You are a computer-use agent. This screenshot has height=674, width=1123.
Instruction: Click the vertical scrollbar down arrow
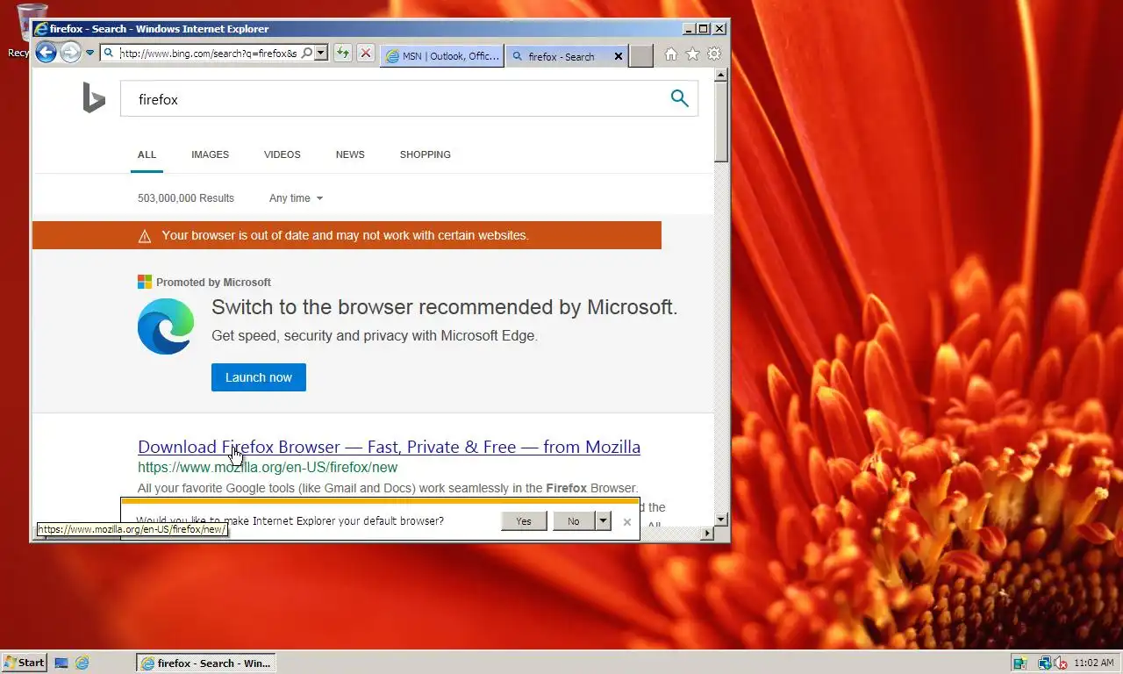pos(721,520)
